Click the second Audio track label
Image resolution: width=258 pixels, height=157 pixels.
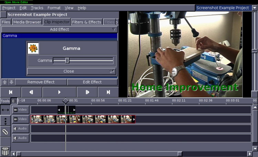pyautogui.click(x=21, y=138)
